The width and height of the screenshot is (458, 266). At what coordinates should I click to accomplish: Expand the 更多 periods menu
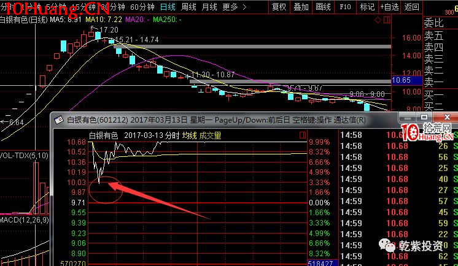[235, 7]
